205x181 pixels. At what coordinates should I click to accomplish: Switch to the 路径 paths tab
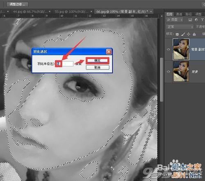189,14
